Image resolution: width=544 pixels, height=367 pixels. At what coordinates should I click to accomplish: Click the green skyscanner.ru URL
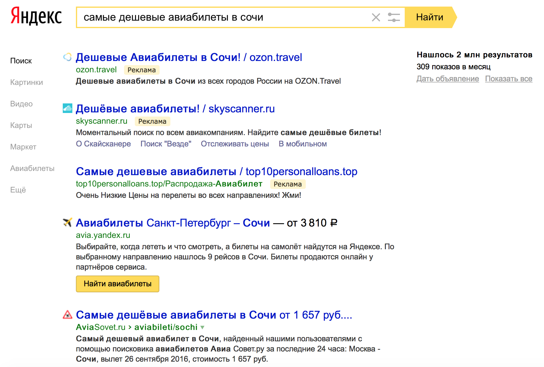pyautogui.click(x=102, y=121)
